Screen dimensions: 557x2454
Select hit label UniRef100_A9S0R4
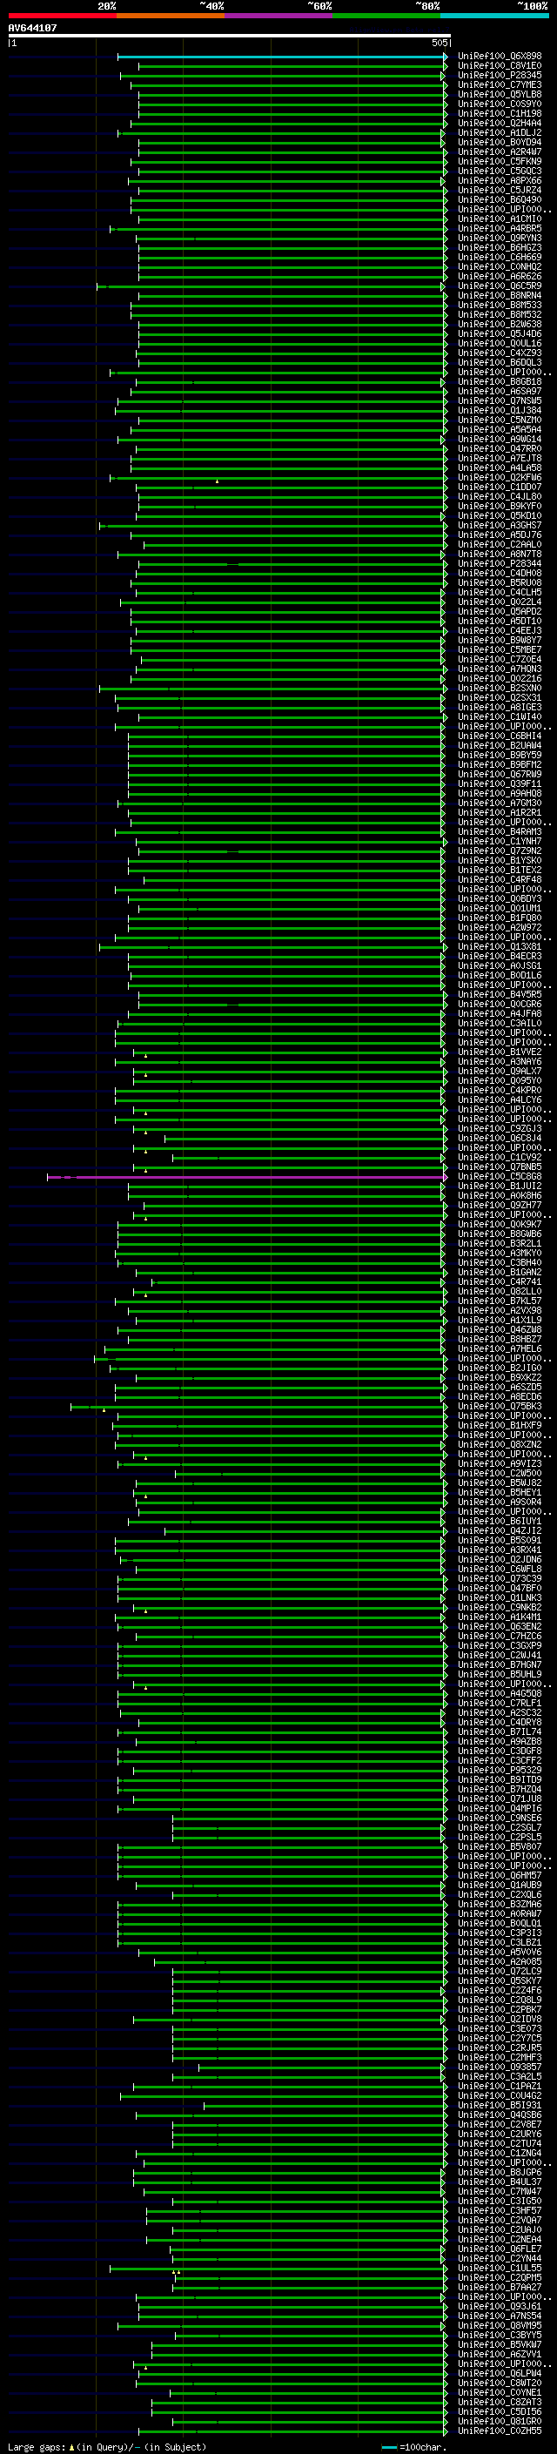coord(499,1503)
